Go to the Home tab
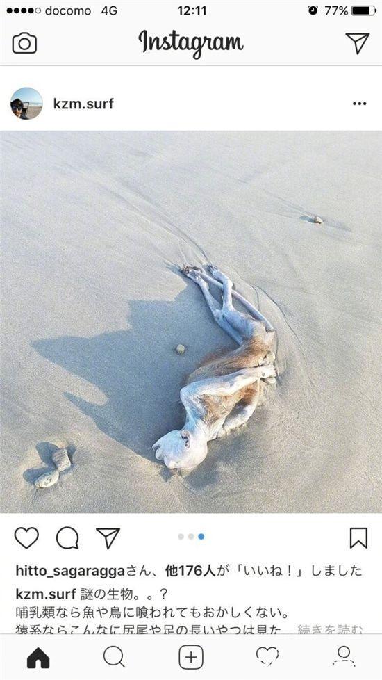382x680 pixels. pos(38,658)
